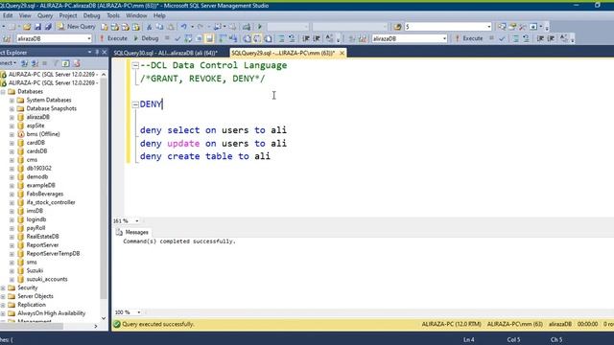Open the undo history dropdown arrow

[192, 27]
